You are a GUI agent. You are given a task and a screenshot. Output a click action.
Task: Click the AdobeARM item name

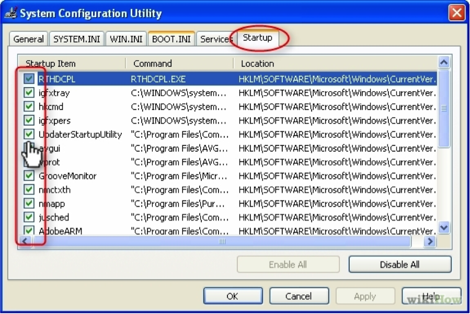[60, 231]
